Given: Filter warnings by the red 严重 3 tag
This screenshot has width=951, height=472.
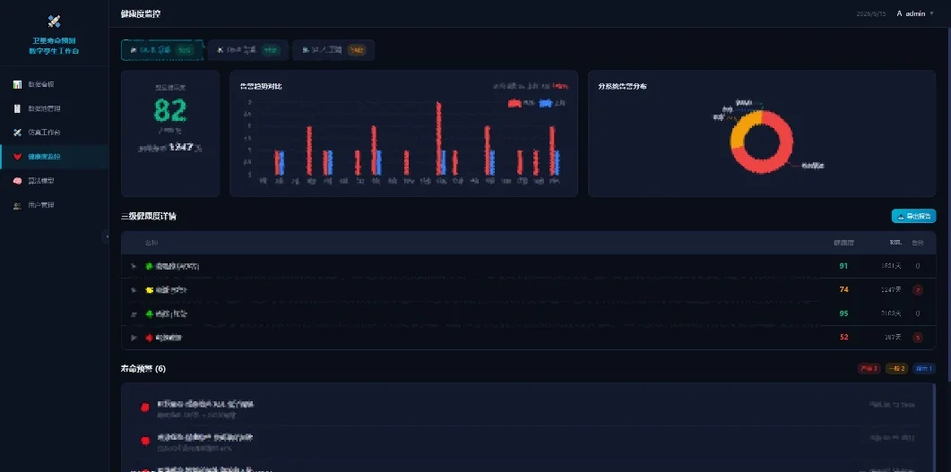Looking at the screenshot, I should [x=869, y=368].
